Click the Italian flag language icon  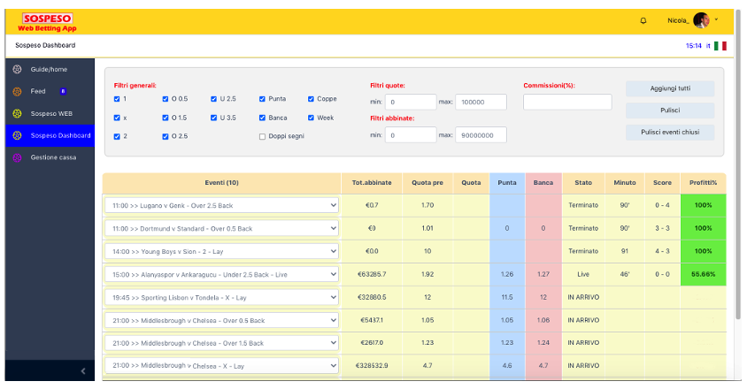720,45
